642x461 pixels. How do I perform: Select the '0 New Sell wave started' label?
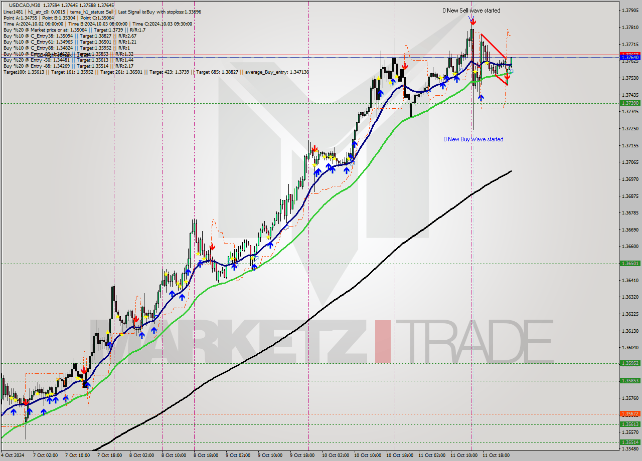click(471, 11)
